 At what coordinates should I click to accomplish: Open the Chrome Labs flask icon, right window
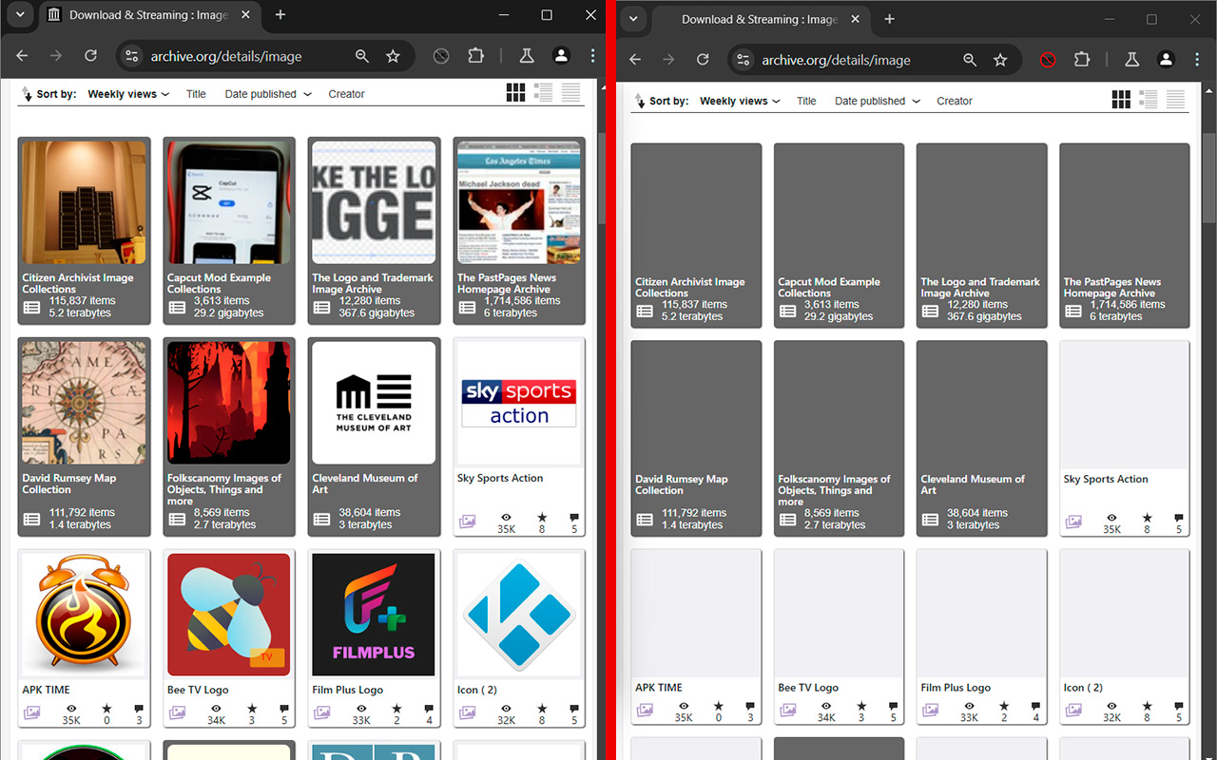click(x=1131, y=59)
